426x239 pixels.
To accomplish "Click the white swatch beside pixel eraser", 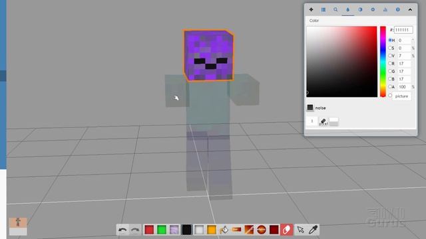I will pyautogui.click(x=333, y=121).
